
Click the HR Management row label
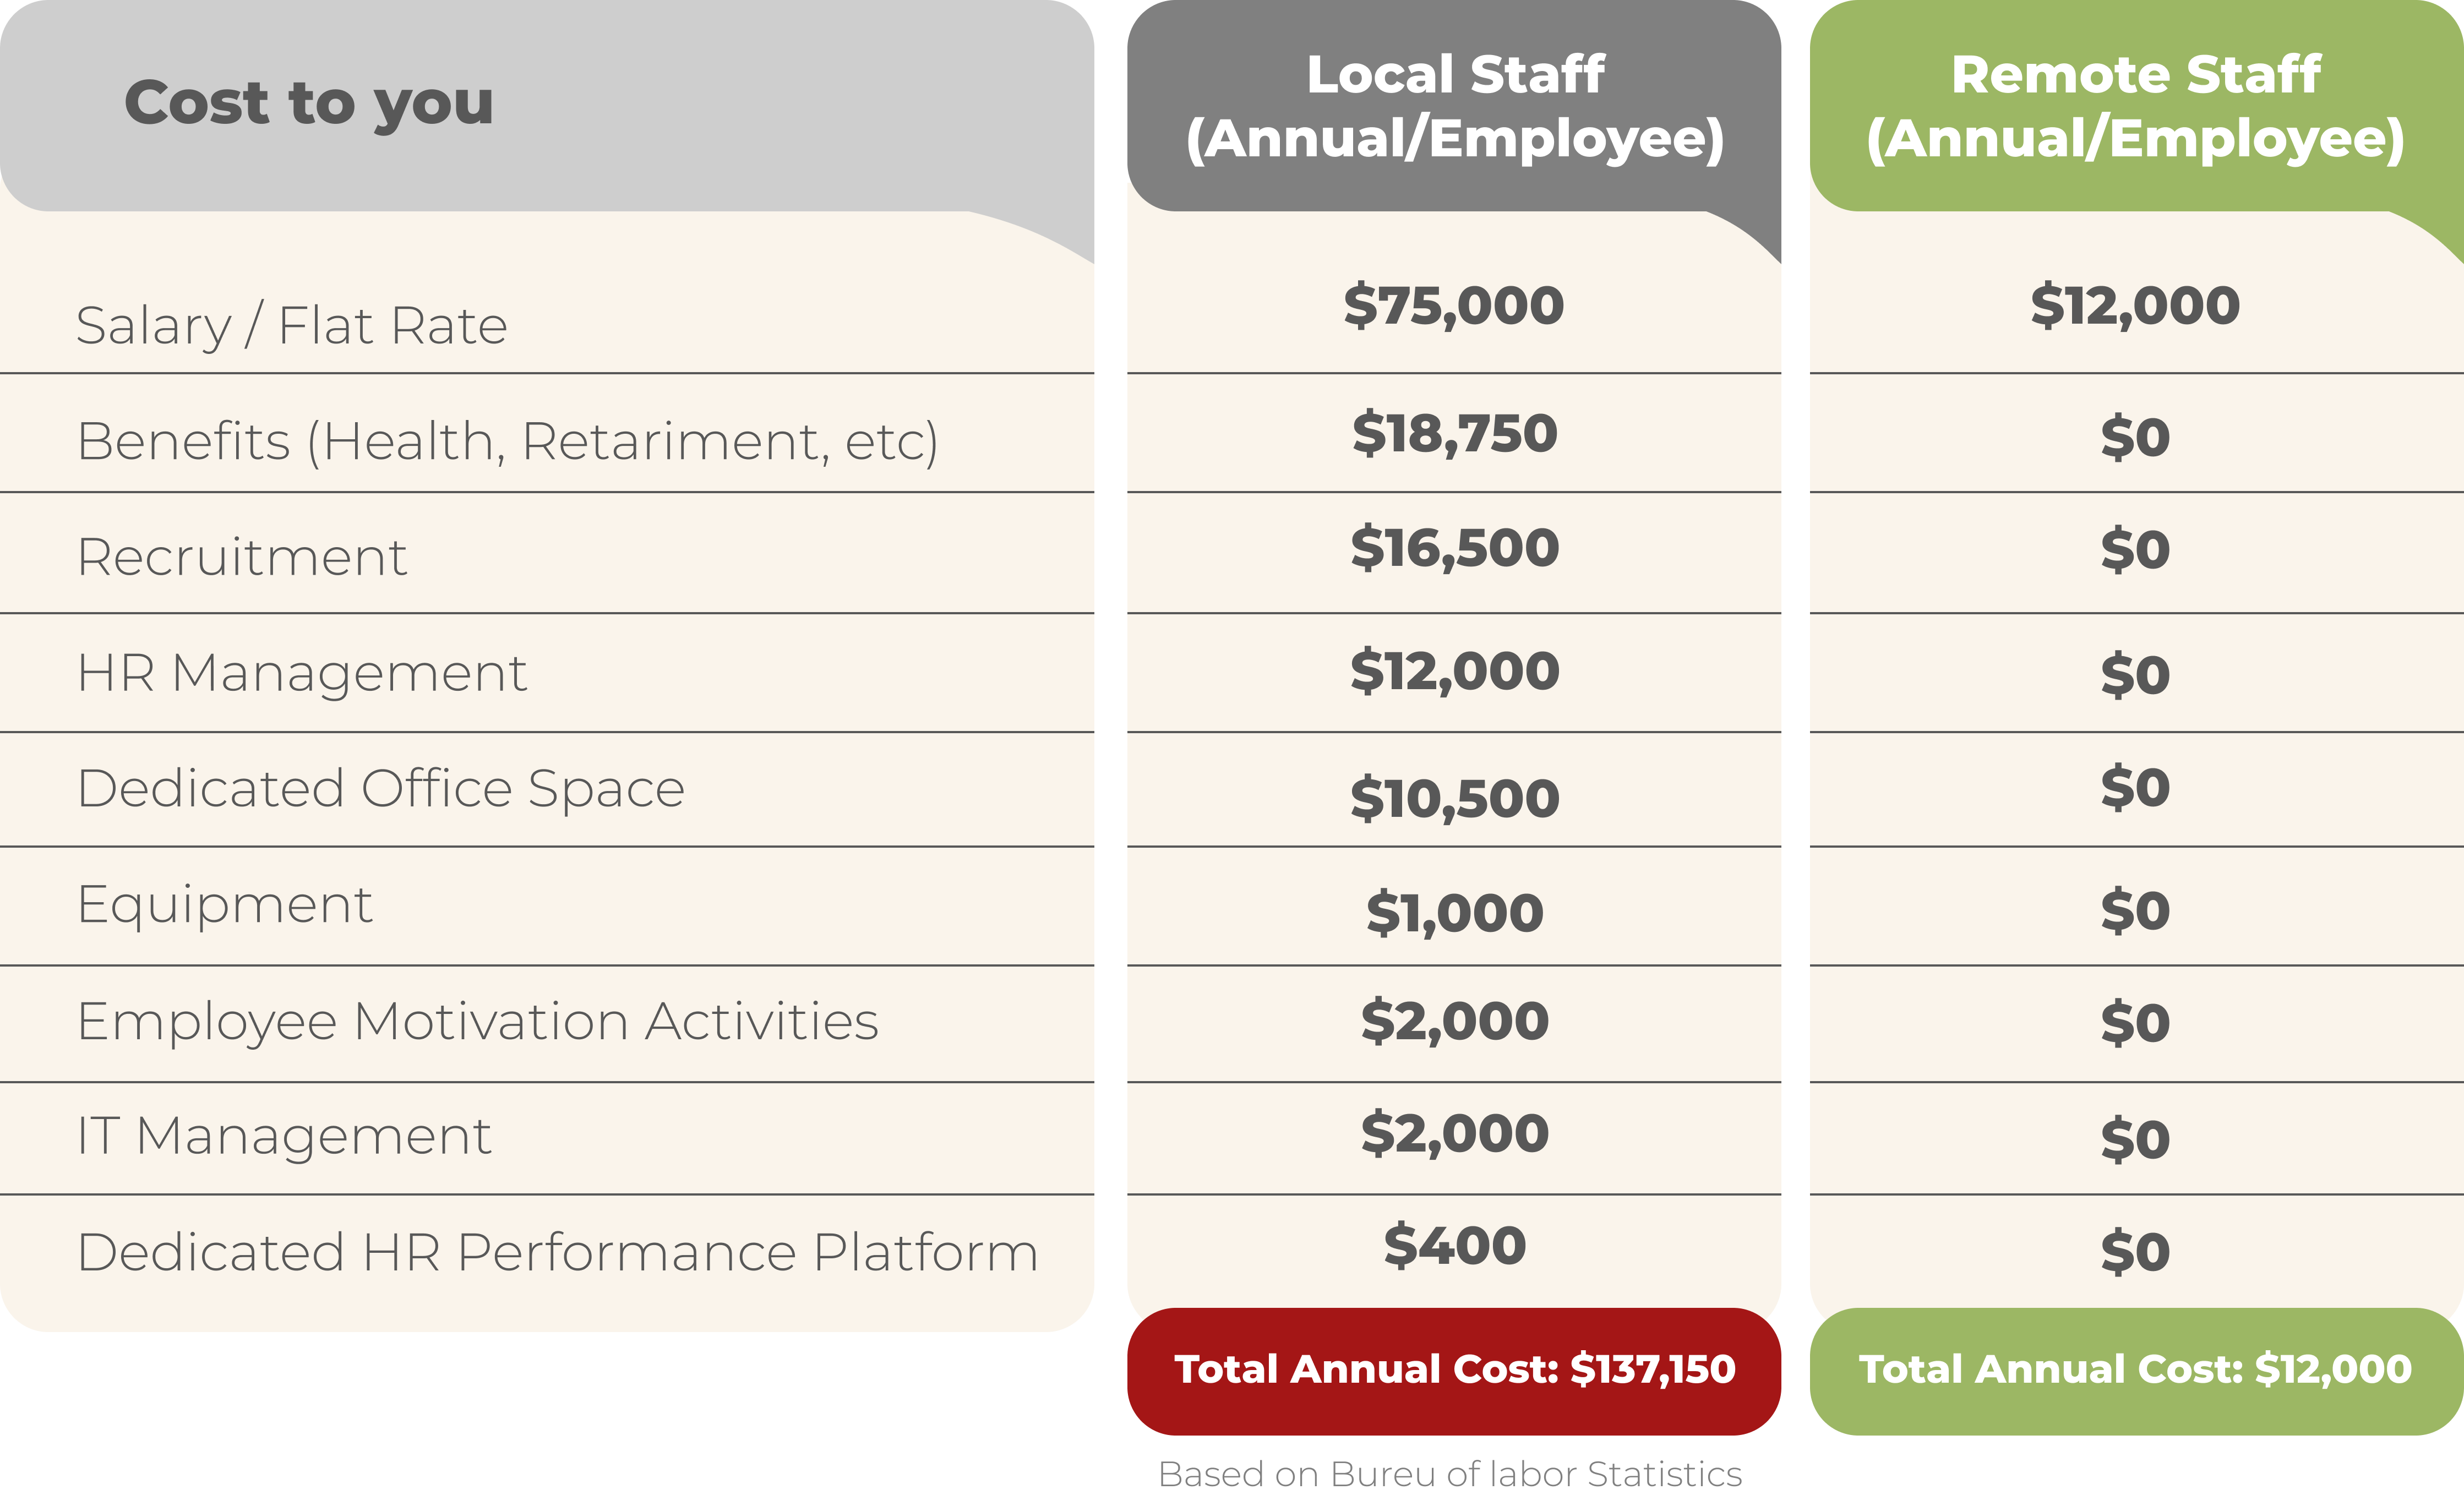(x=302, y=674)
